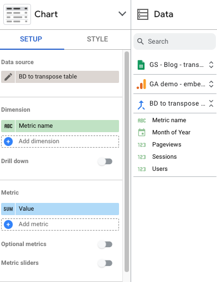Click the setup panel vertical scrollbar
This screenshot has width=217, height=282.
(x=127, y=162)
